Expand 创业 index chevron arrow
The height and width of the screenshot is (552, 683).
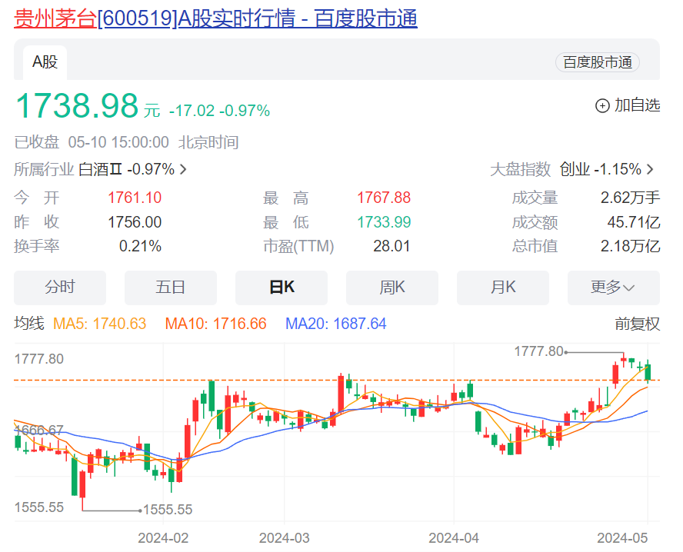point(650,169)
